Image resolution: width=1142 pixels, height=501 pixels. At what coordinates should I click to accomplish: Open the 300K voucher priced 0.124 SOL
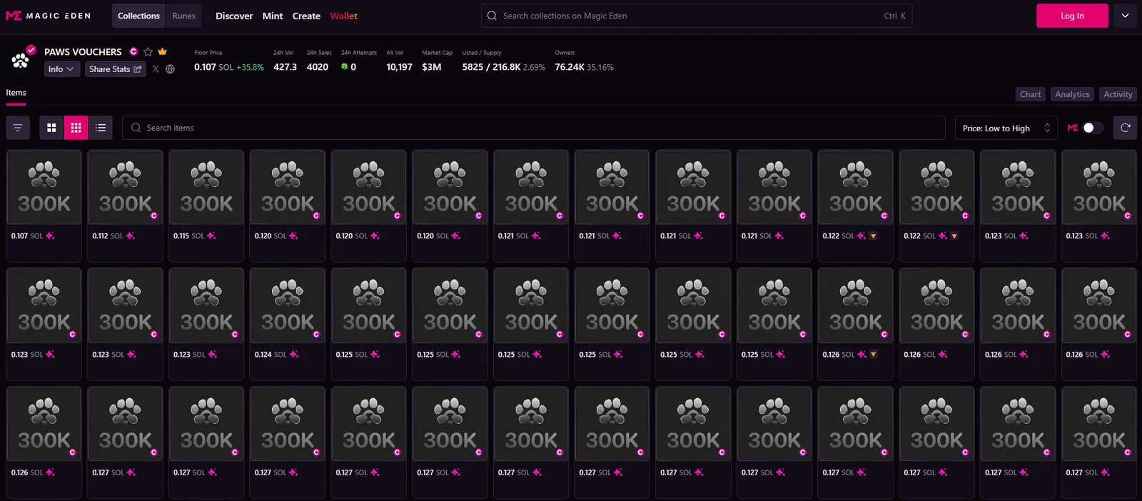(x=288, y=324)
